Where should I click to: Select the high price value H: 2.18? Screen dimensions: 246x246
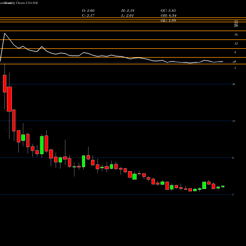[128, 11]
